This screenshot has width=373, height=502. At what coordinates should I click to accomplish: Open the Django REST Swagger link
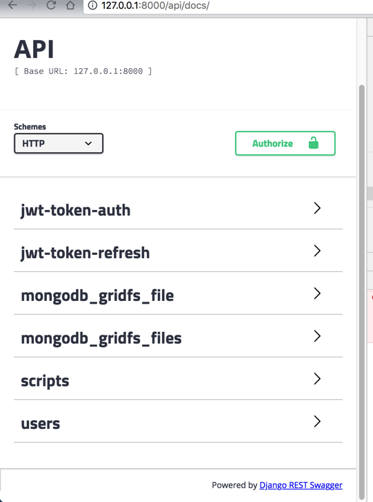click(301, 485)
